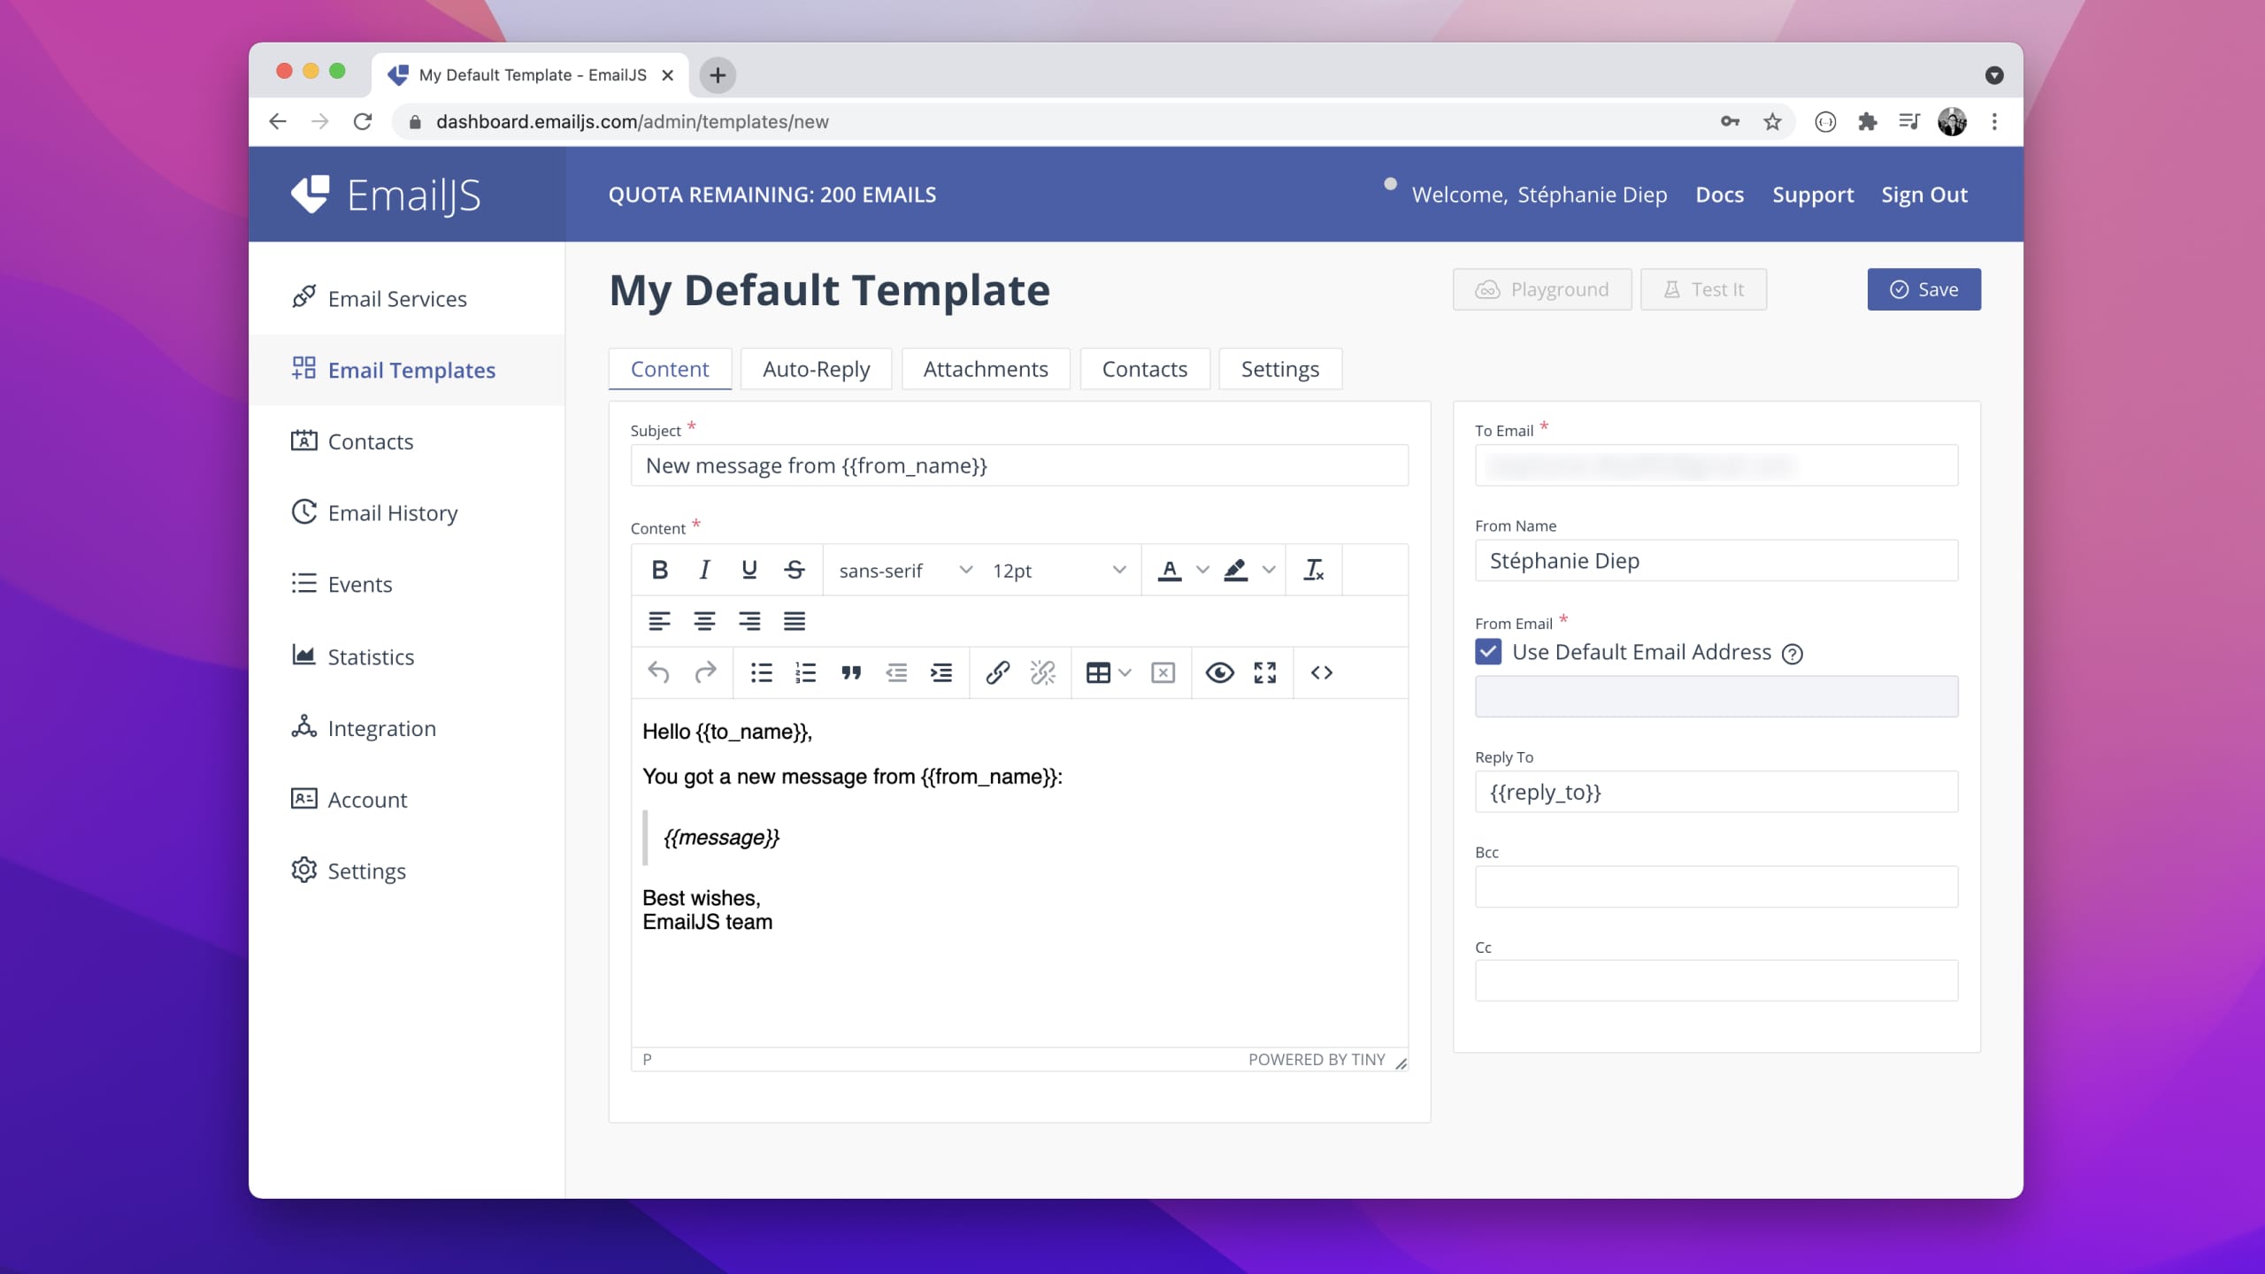Toggle fullscreen mode for the editor
Screen dimensions: 2265x1274
(1264, 672)
